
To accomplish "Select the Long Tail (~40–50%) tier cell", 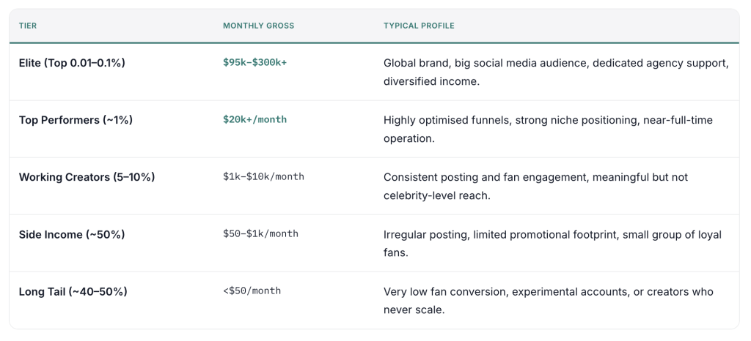I will pyautogui.click(x=73, y=291).
